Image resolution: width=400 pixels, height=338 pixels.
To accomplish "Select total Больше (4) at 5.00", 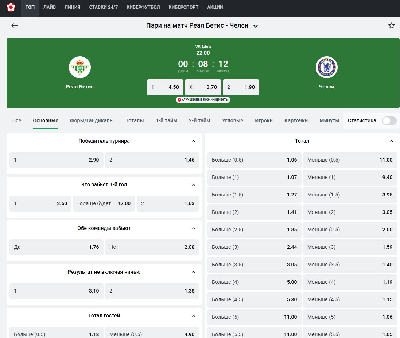I will coord(255,282).
